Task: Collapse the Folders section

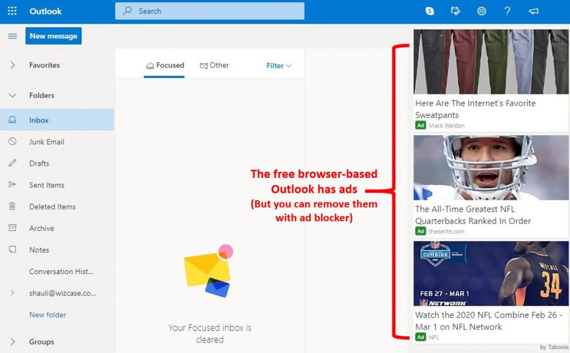Action: pos(12,95)
